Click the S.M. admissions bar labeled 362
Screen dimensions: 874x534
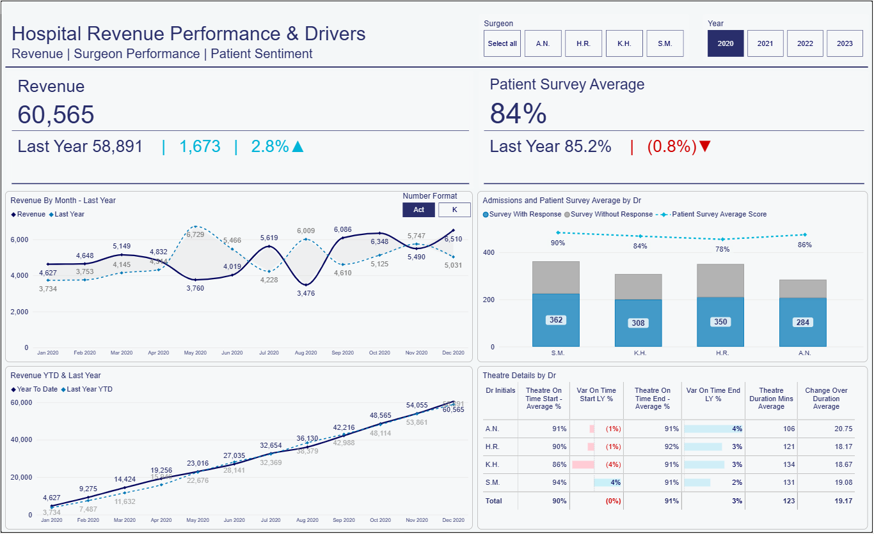(x=556, y=304)
